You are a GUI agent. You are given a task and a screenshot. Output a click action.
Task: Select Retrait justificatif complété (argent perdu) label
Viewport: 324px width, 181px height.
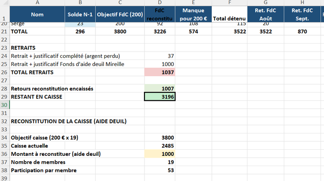65,56
